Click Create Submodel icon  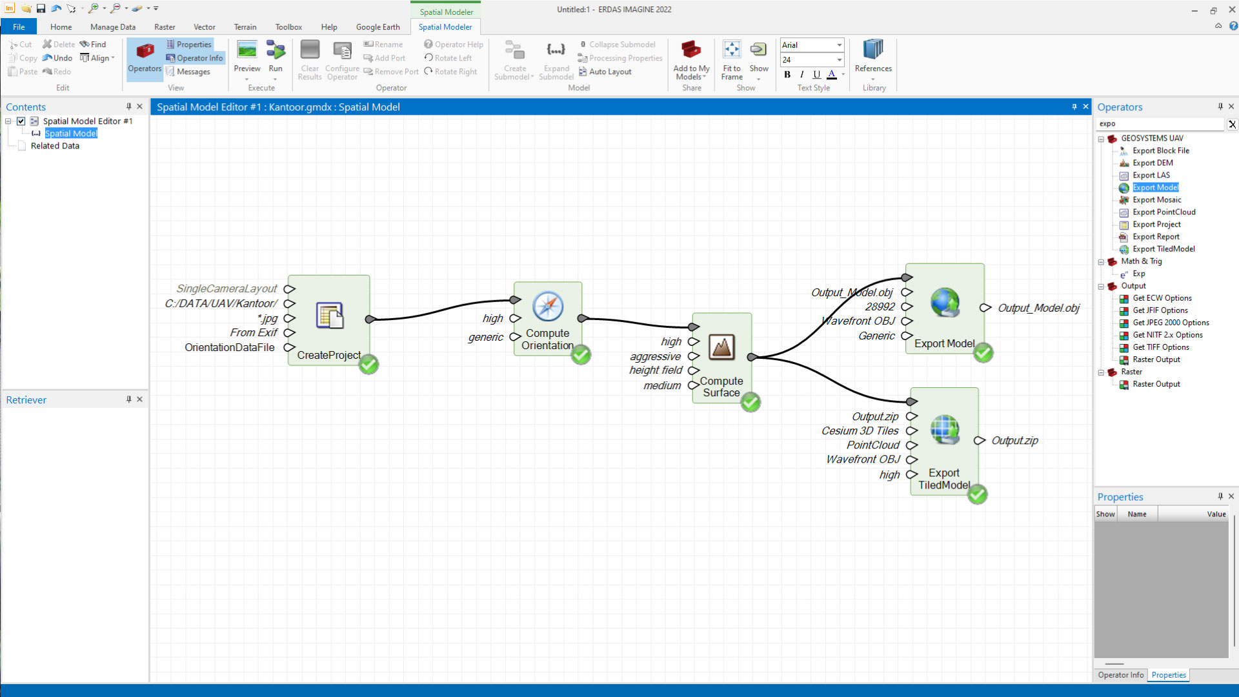click(514, 59)
